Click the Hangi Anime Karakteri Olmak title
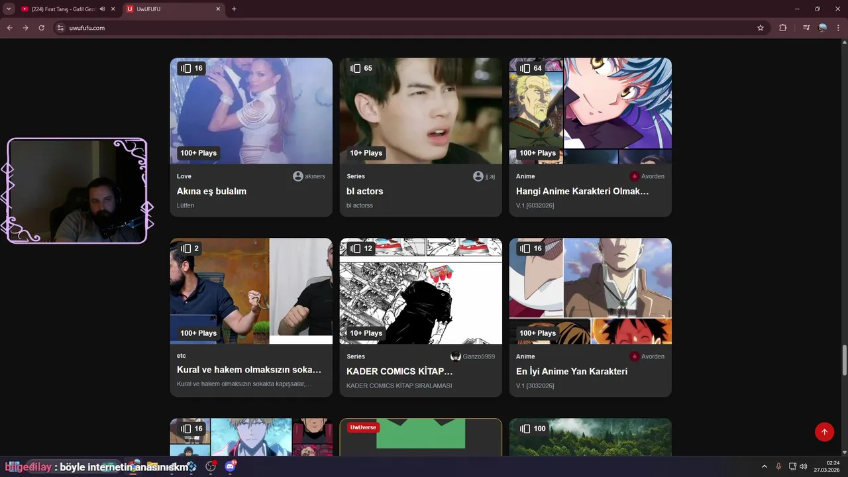The image size is (848, 477). coord(582,191)
